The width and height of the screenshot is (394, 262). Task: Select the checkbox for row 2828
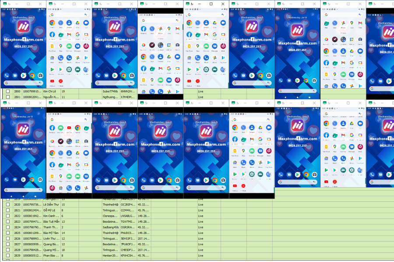pyautogui.click(x=7, y=250)
